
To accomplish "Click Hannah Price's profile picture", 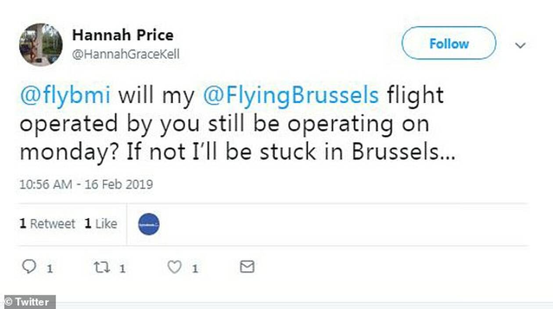I will point(41,45).
